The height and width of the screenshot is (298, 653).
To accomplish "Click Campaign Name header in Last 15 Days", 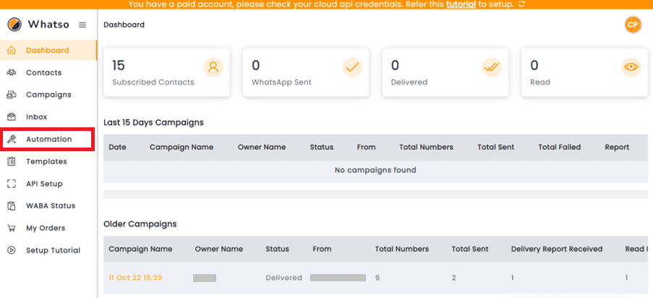I will point(182,147).
